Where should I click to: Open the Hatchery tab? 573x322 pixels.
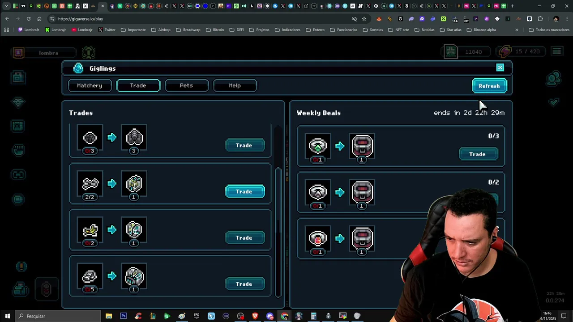tap(90, 85)
